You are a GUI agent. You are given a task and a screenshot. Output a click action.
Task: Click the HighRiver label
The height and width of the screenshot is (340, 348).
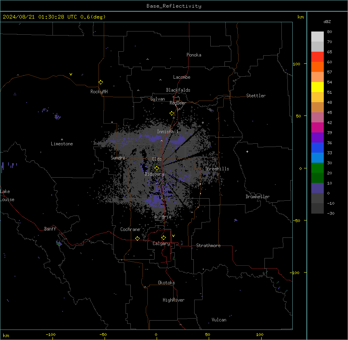click(174, 300)
